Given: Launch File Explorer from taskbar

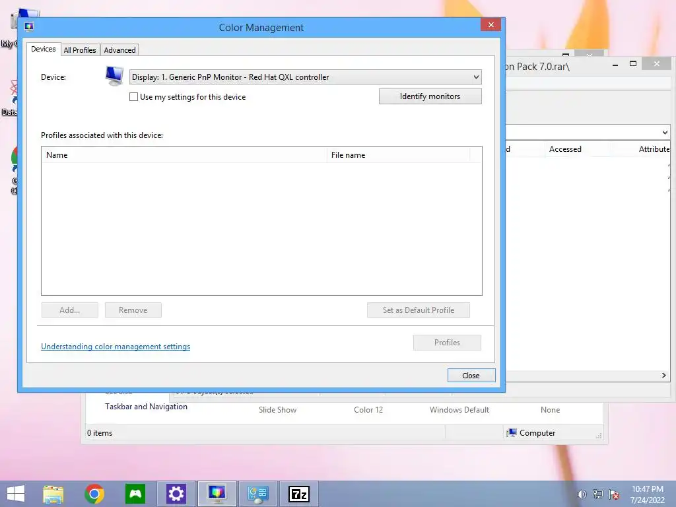Looking at the screenshot, I should 53,494.
